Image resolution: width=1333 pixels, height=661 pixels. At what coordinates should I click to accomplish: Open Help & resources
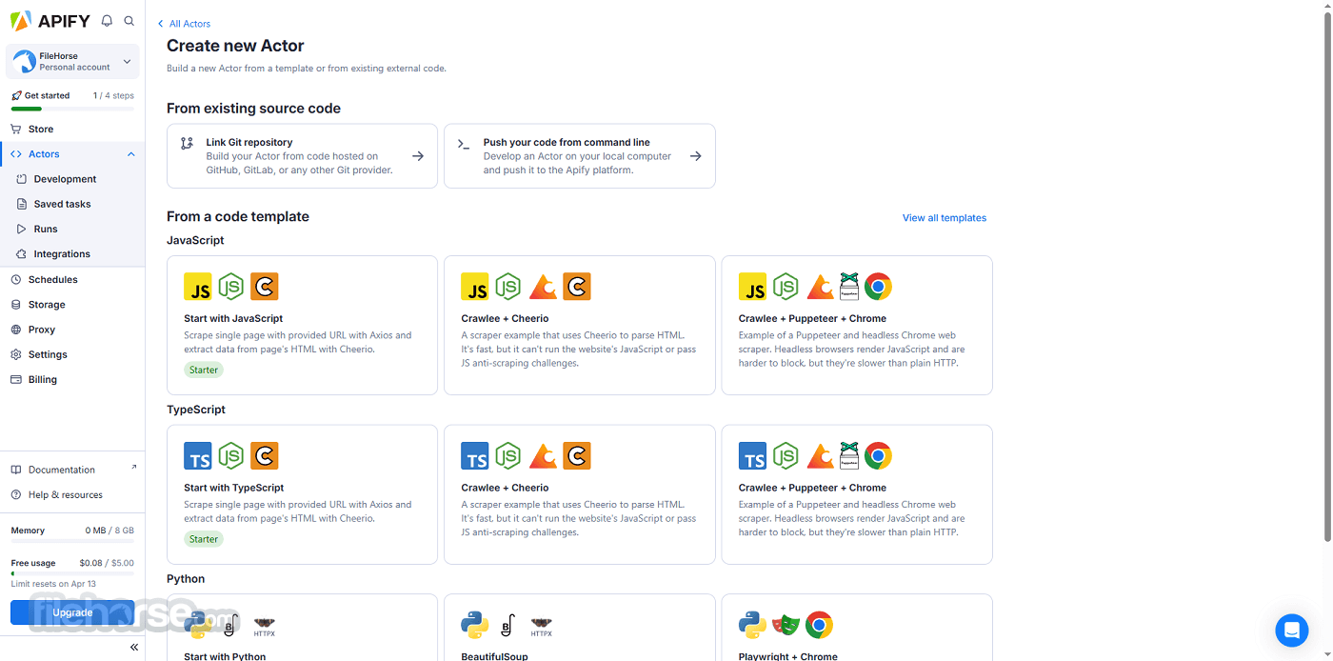click(x=65, y=494)
